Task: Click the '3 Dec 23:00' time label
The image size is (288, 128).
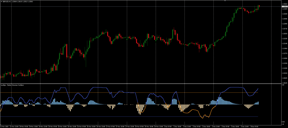Action: coord(244,126)
